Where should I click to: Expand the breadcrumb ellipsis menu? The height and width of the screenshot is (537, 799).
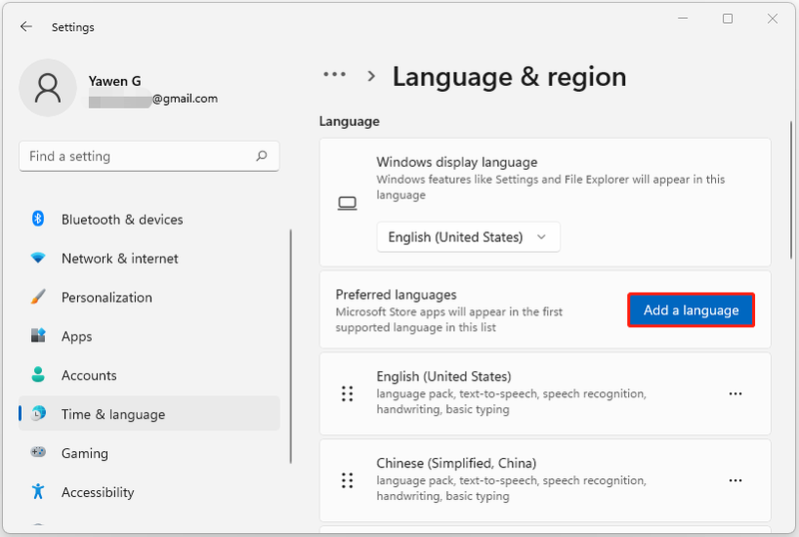click(335, 75)
